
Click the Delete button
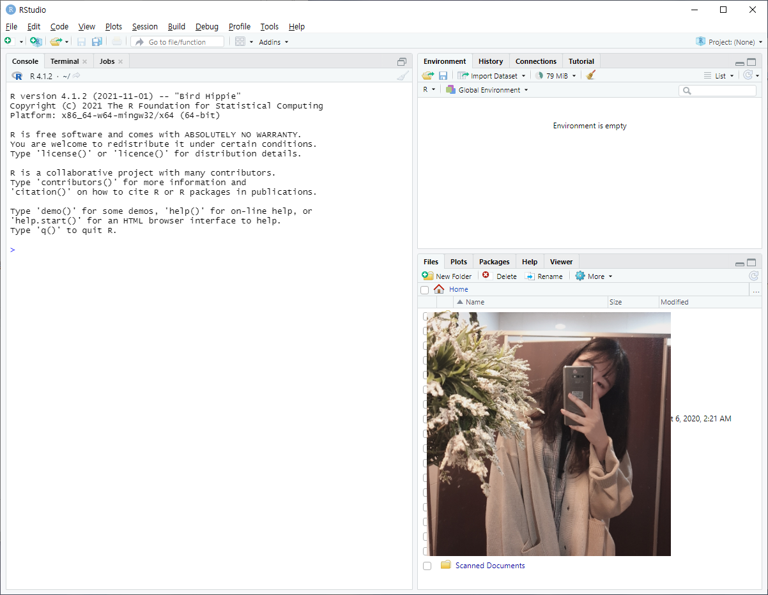[500, 276]
